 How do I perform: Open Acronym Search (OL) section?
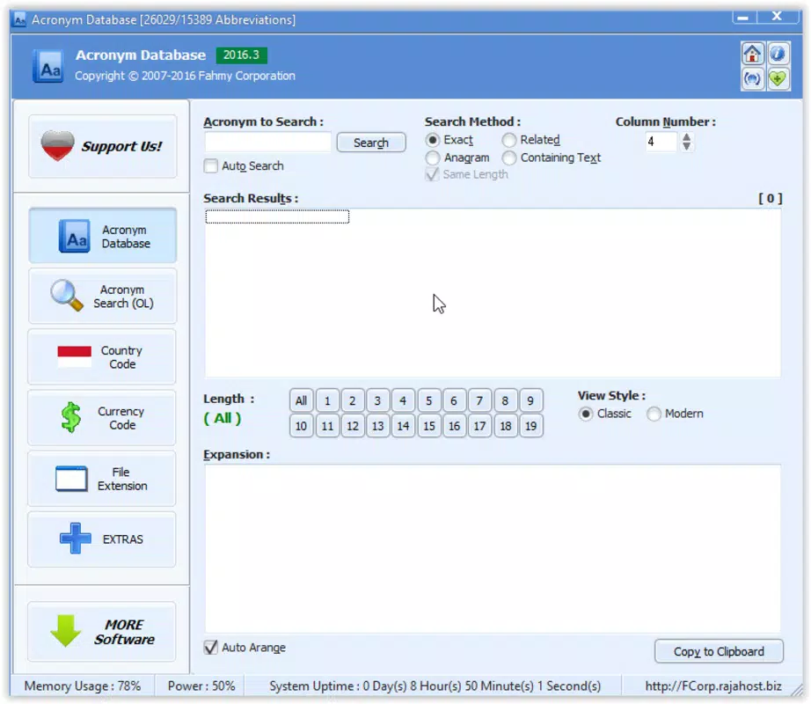click(x=102, y=297)
